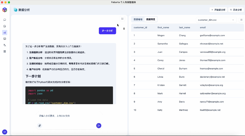The width and height of the screenshot is (245, 136).
Task: Select cell Dunn in table
Action: click(x=182, y=77)
